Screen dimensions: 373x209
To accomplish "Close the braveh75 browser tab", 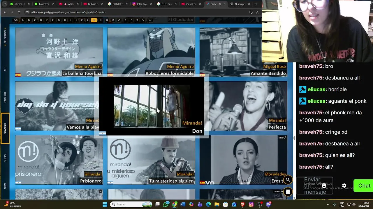I will click(x=53, y=4).
